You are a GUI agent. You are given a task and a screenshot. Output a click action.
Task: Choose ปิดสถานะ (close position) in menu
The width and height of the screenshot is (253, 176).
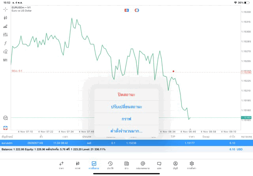coord(126,95)
